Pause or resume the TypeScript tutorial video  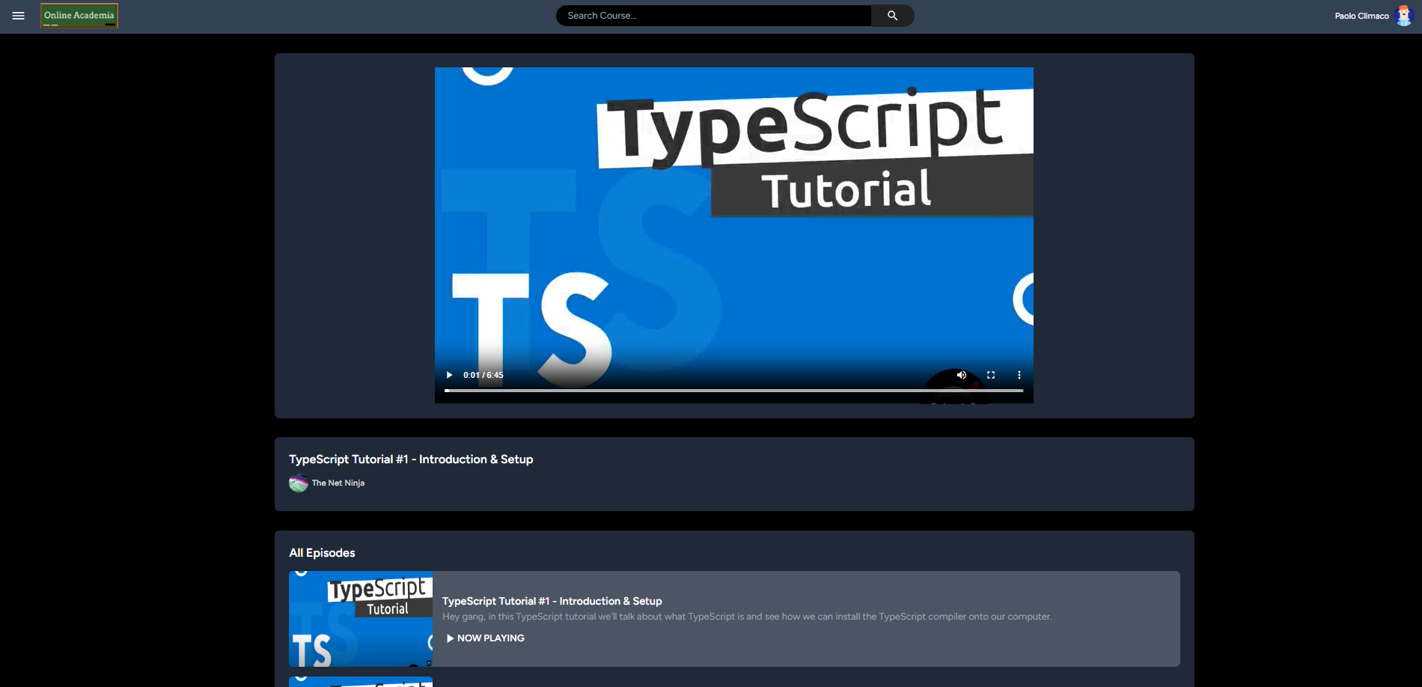pyautogui.click(x=448, y=375)
